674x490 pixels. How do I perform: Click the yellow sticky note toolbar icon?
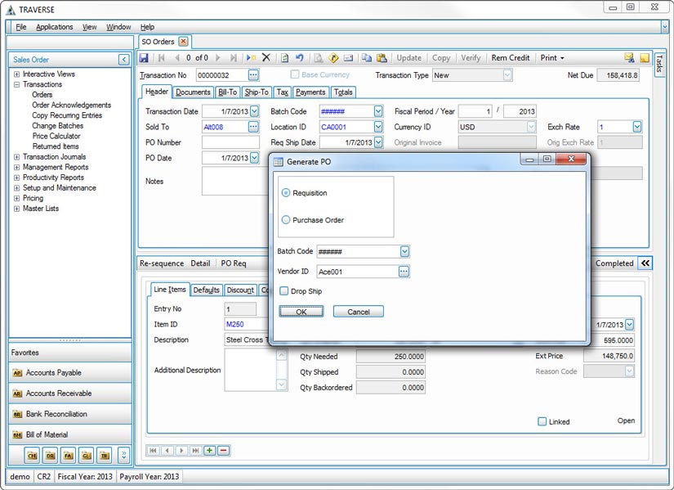pyautogui.click(x=644, y=58)
